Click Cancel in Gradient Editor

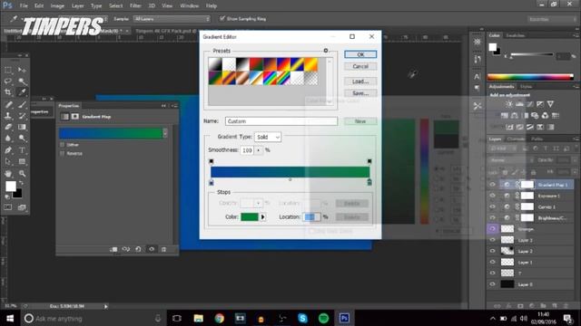tap(360, 66)
